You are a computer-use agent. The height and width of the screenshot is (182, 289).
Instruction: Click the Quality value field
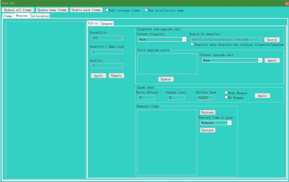[x=107, y=66]
